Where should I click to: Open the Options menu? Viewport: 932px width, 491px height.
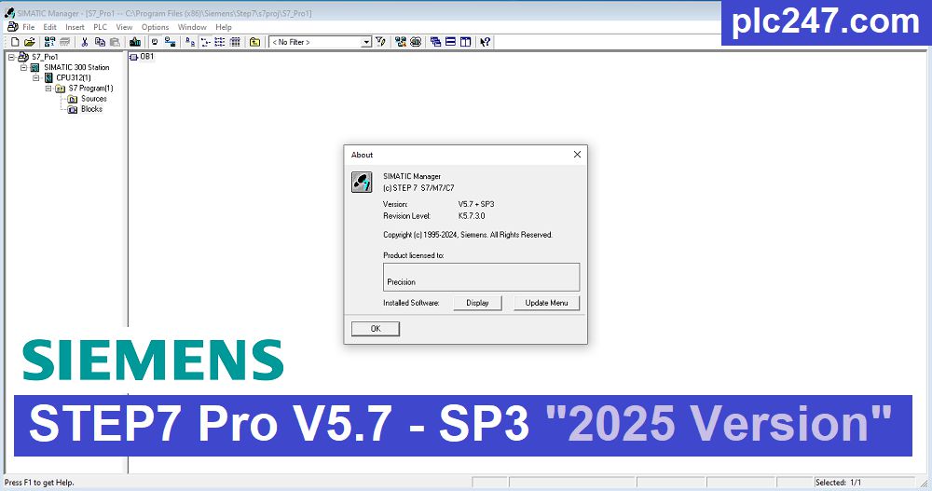(155, 27)
